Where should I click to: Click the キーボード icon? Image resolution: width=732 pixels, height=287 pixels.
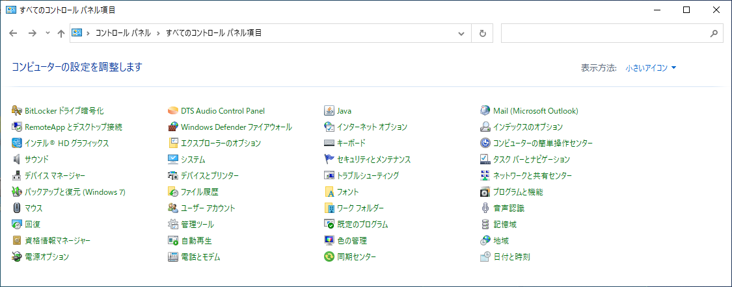(330, 143)
